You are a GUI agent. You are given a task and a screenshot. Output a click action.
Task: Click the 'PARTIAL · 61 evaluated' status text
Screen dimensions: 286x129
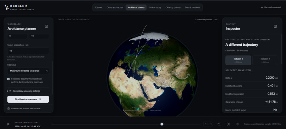[x=237, y=51]
